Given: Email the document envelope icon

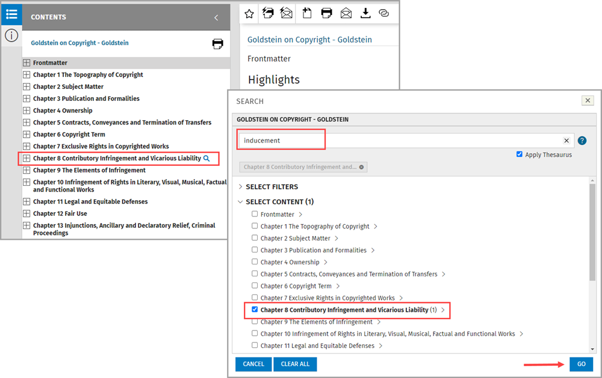Looking at the screenshot, I should pos(346,13).
